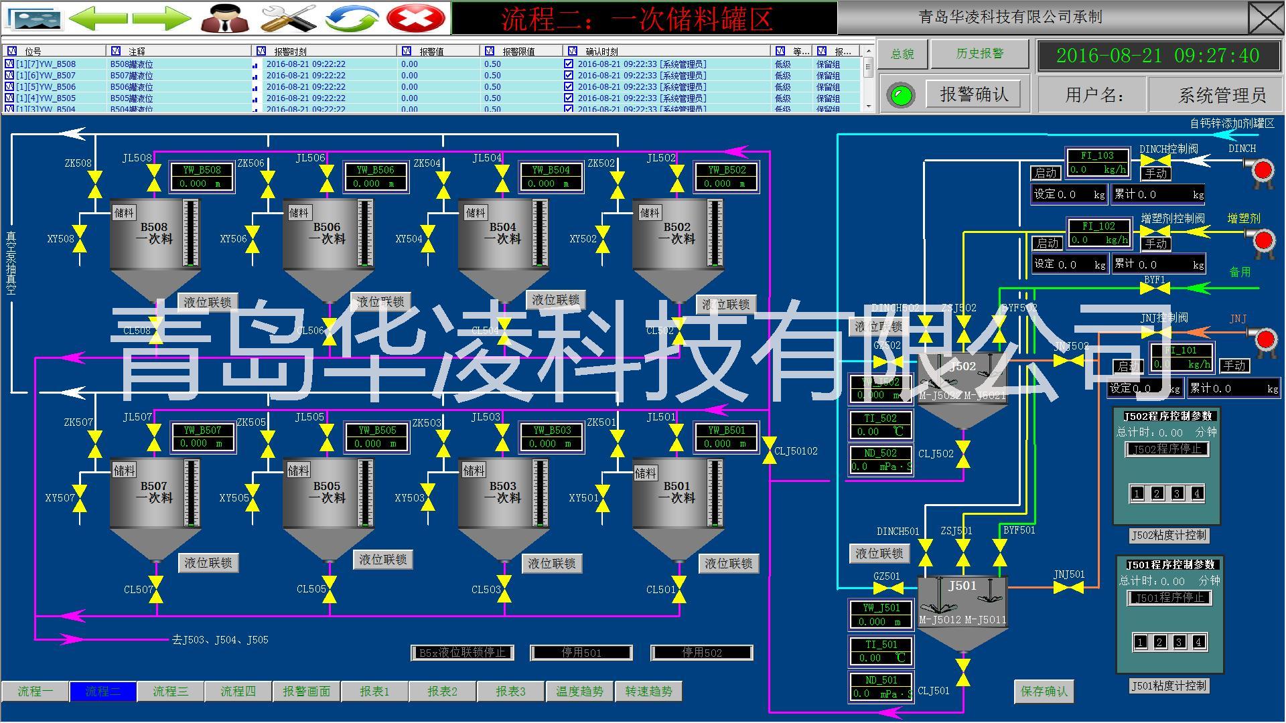The height and width of the screenshot is (723, 1286).
Task: Click the 停用501 button
Action: click(581, 653)
